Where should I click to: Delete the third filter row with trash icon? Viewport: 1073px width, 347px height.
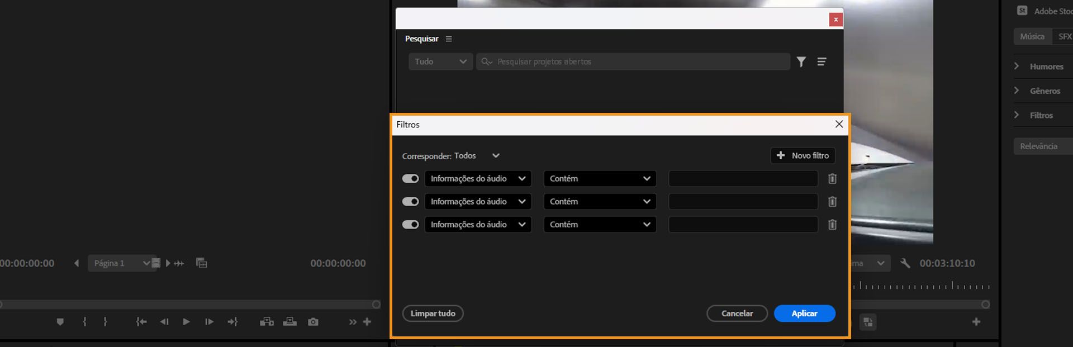coord(832,225)
